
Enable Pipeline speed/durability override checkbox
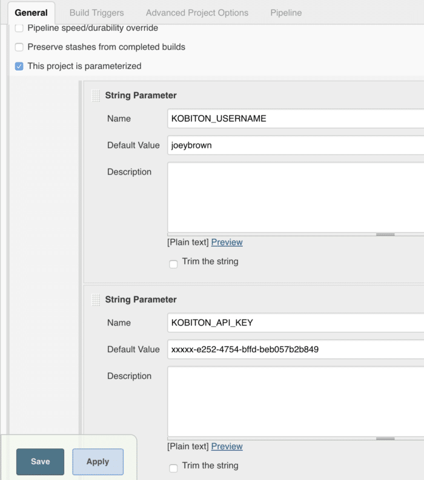point(19,28)
